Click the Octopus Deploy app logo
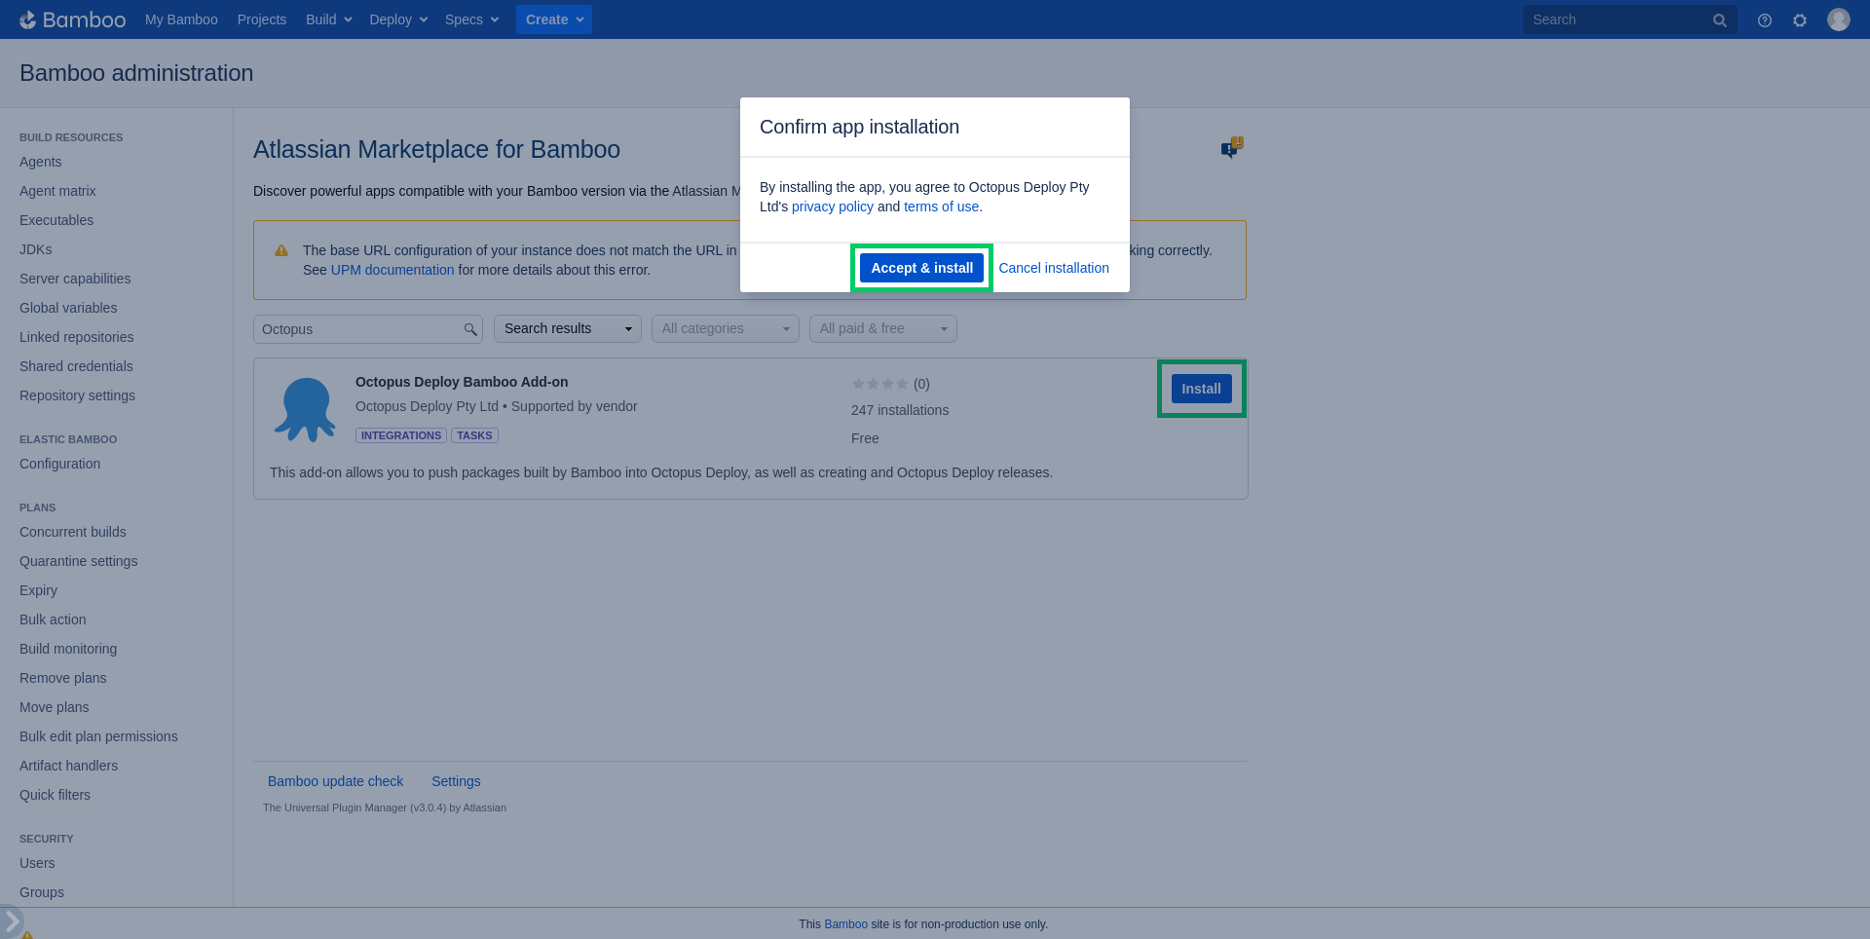The width and height of the screenshot is (1870, 939). (x=305, y=409)
